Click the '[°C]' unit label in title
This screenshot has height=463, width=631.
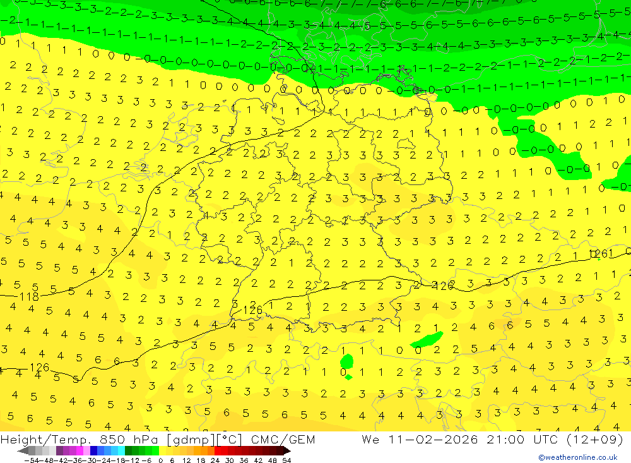click(230, 440)
